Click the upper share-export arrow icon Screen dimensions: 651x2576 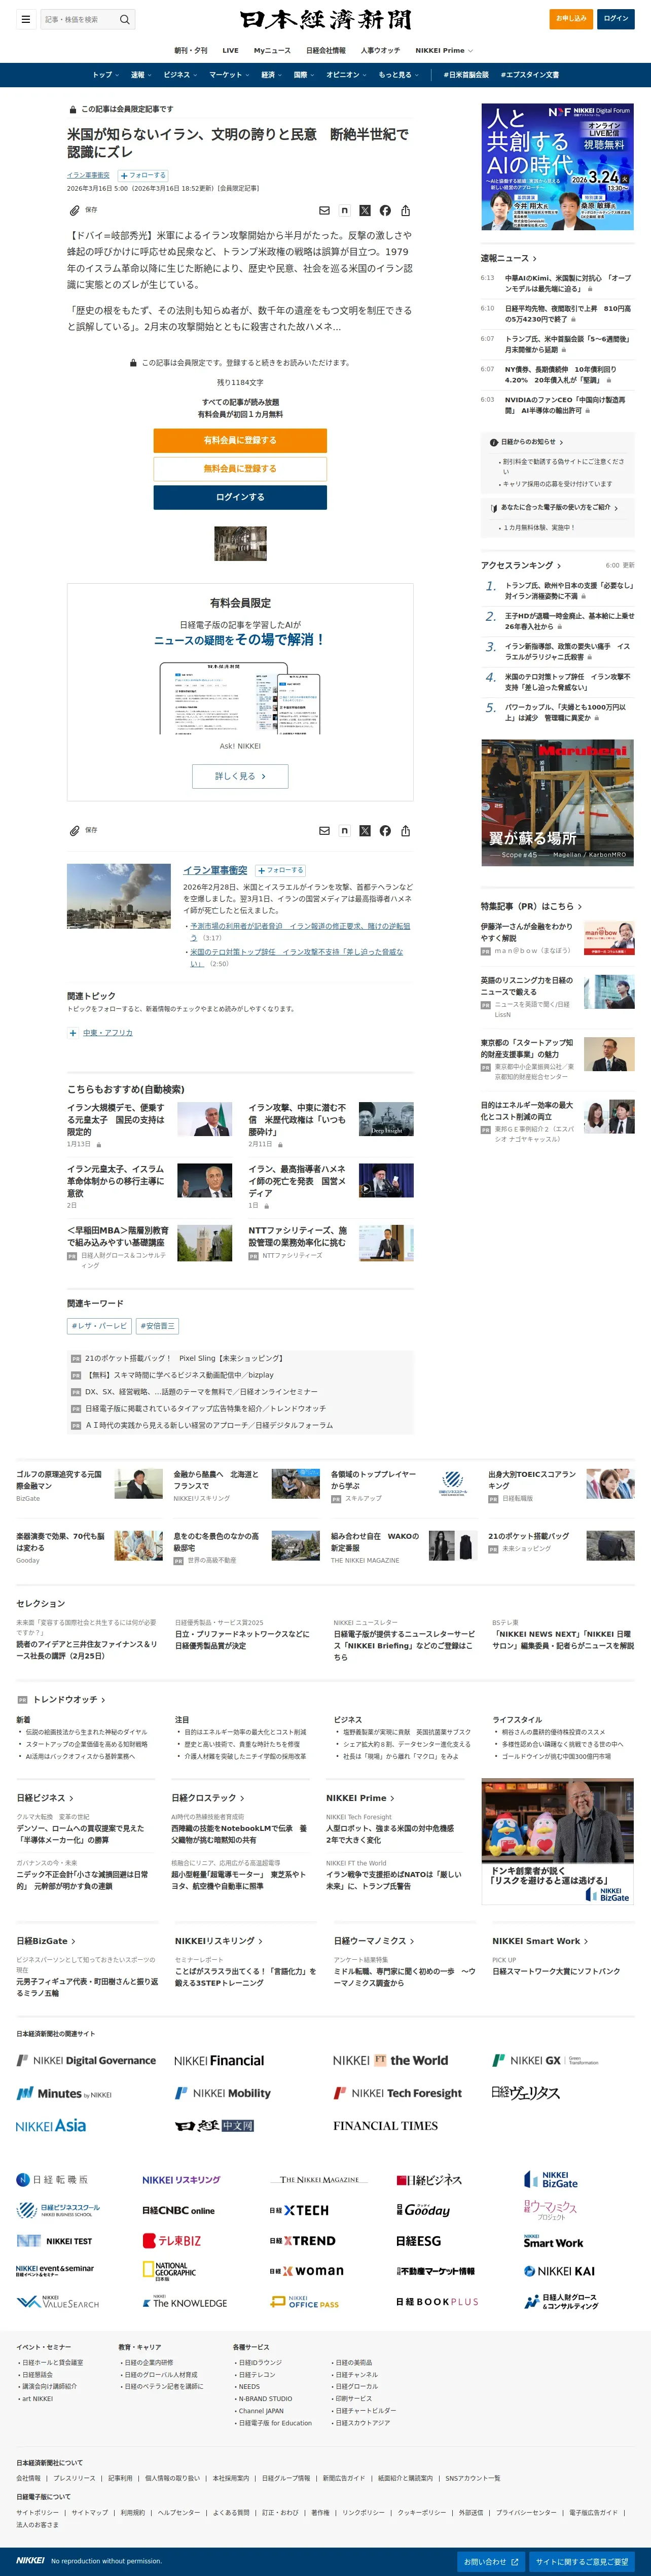pyautogui.click(x=405, y=211)
